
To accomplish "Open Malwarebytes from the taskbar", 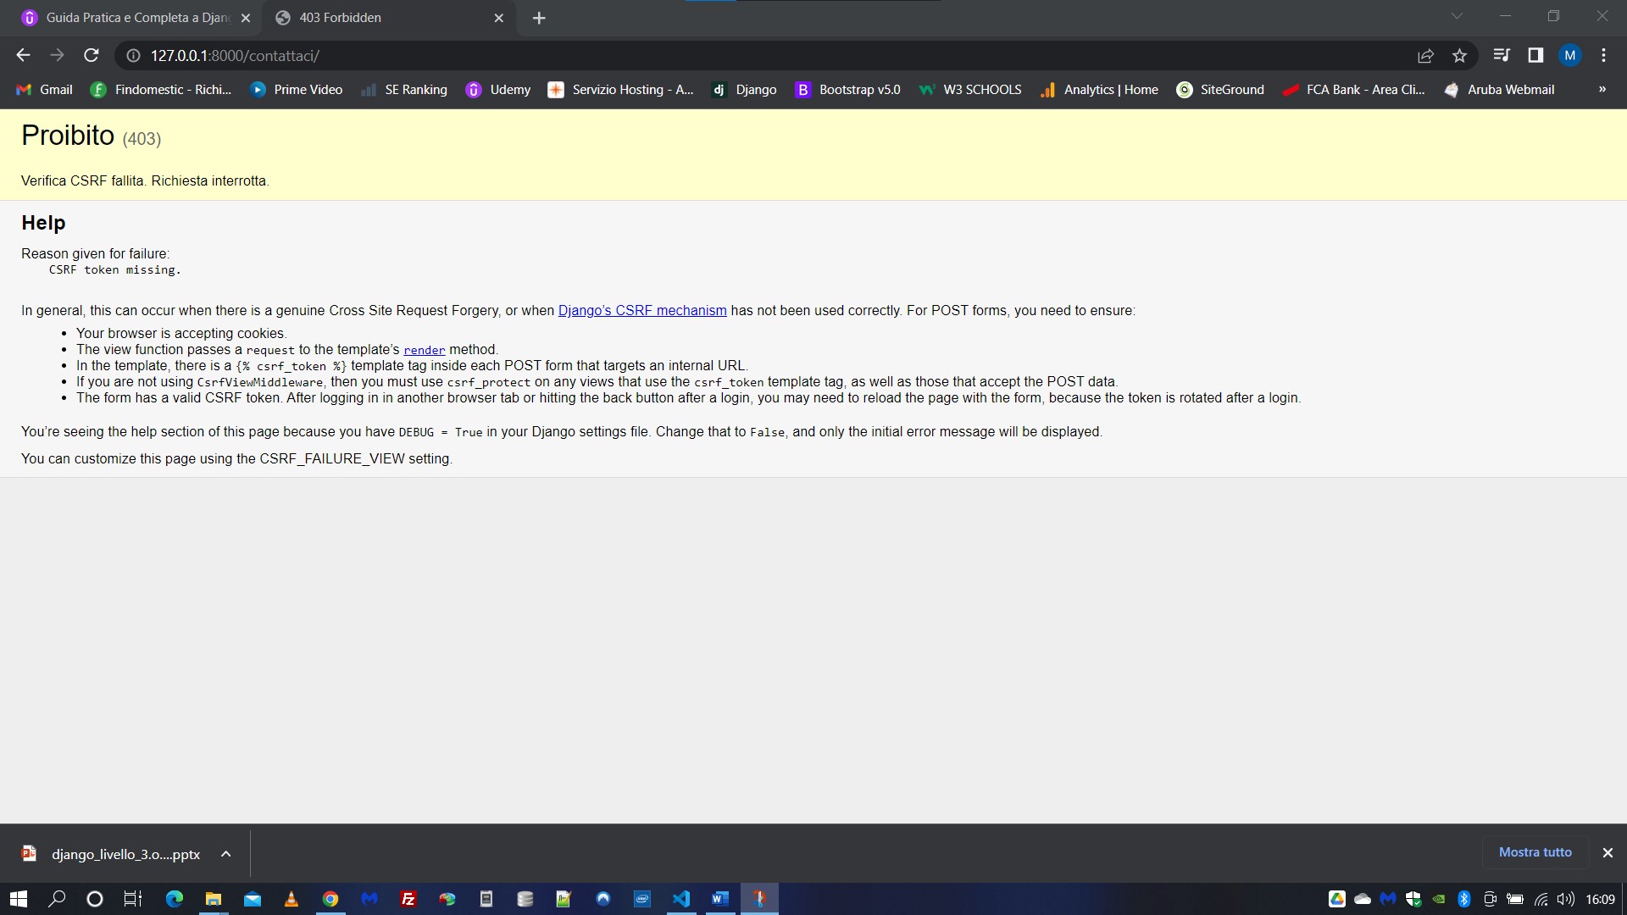I will [369, 899].
